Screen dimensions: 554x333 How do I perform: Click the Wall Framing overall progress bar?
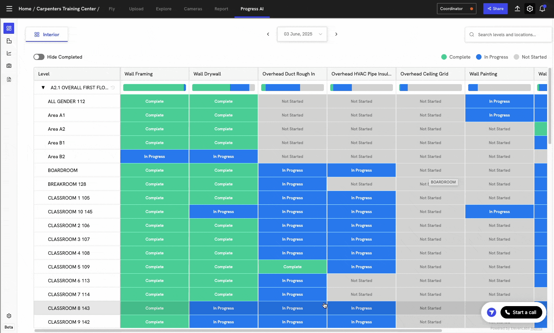(154, 87)
